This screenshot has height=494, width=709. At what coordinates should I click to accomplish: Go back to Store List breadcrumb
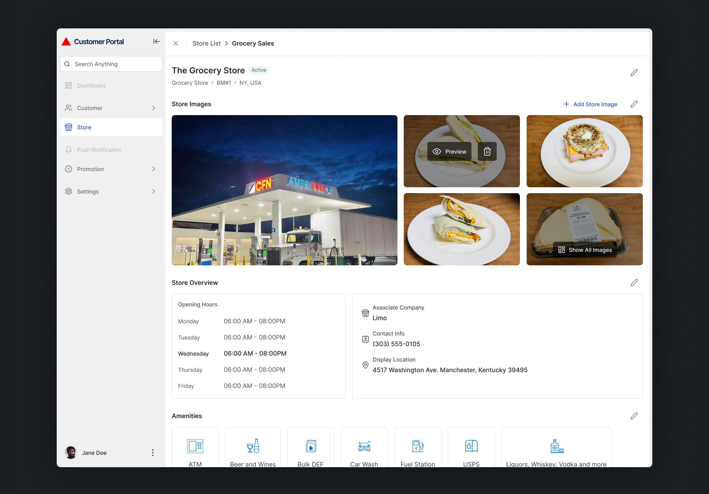coord(207,43)
